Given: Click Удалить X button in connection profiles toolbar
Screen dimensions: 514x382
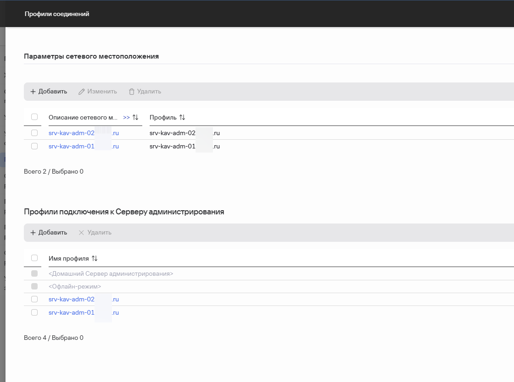Looking at the screenshot, I should 95,233.
